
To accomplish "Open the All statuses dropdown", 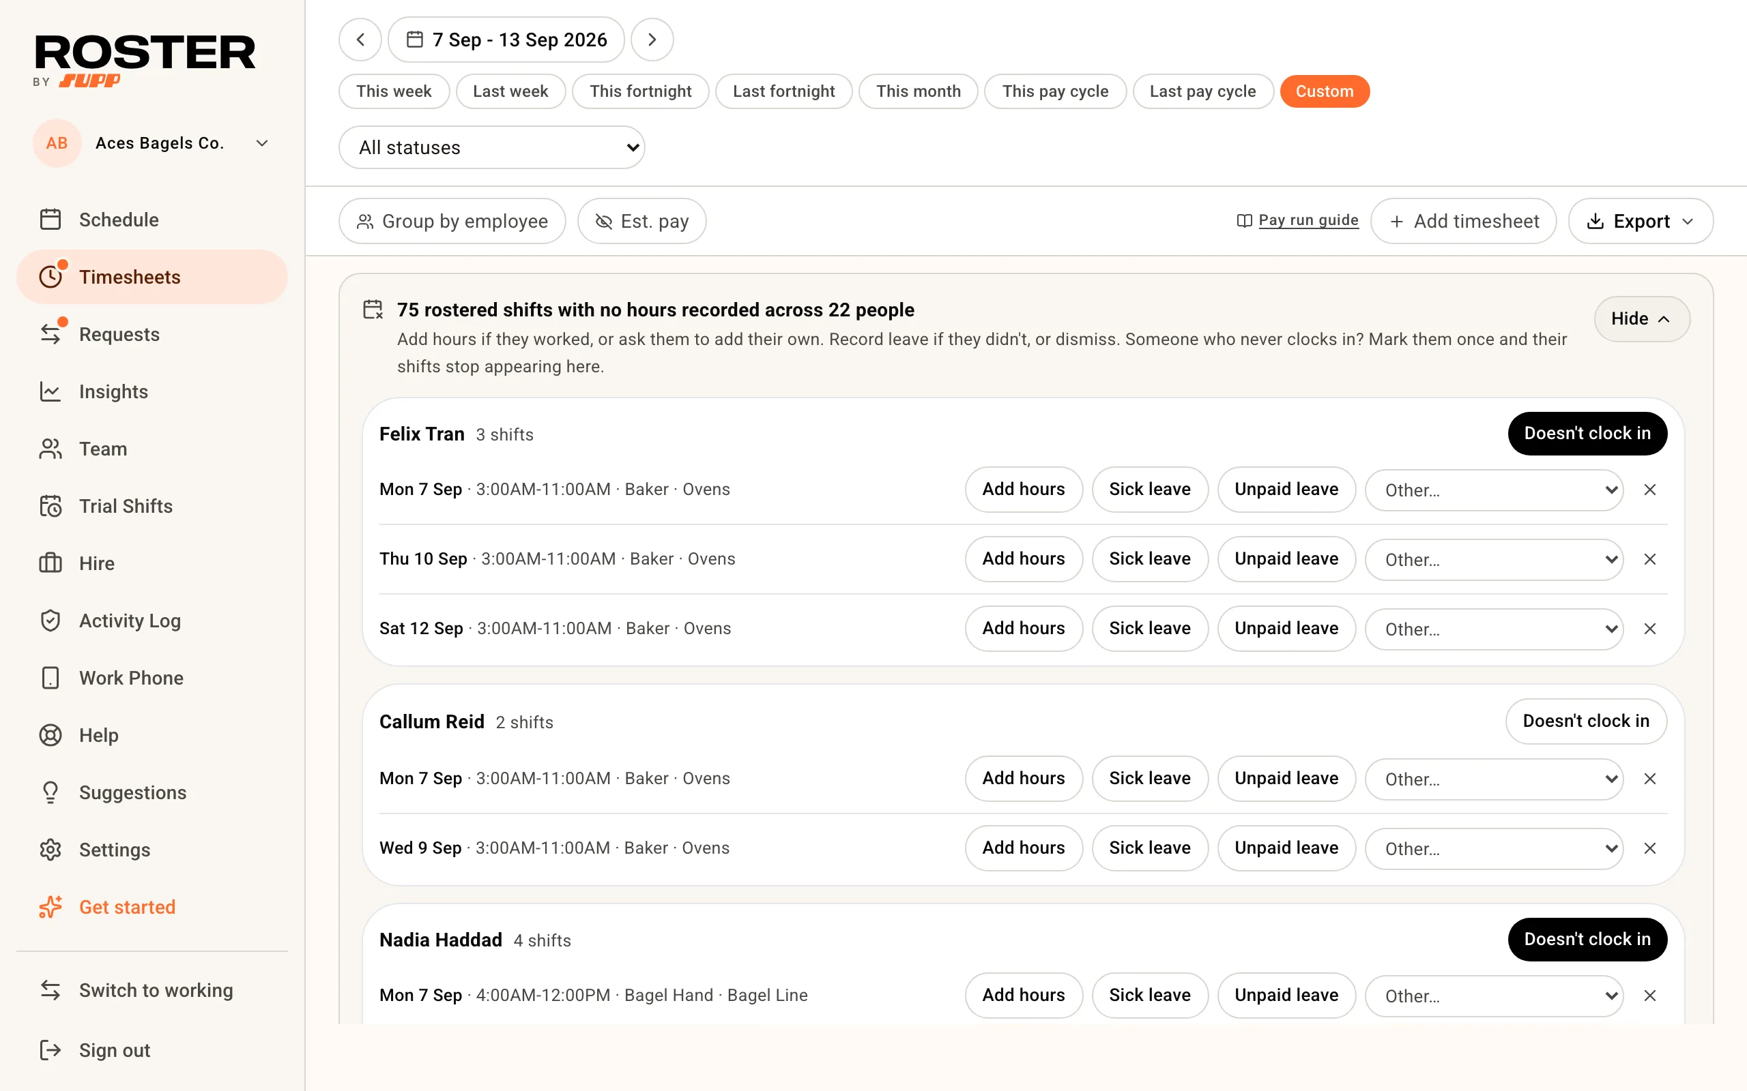I will click(x=491, y=147).
